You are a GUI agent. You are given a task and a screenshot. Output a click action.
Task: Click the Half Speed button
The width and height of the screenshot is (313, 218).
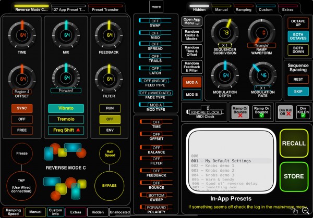(110, 153)
